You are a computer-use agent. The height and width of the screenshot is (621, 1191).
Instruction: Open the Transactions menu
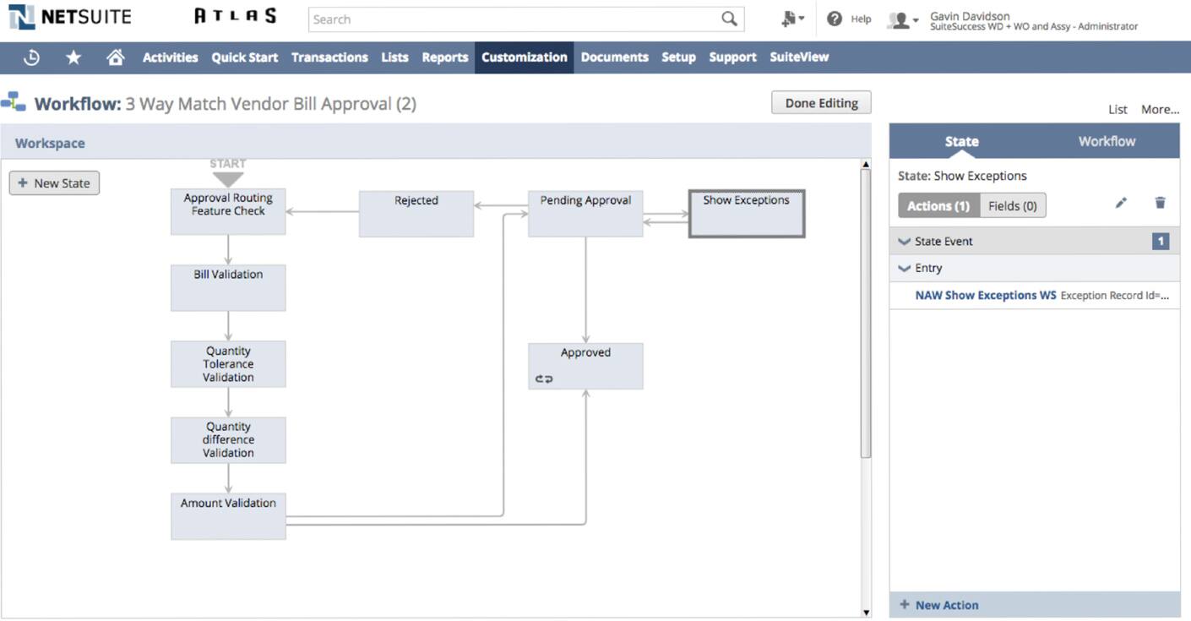(329, 57)
